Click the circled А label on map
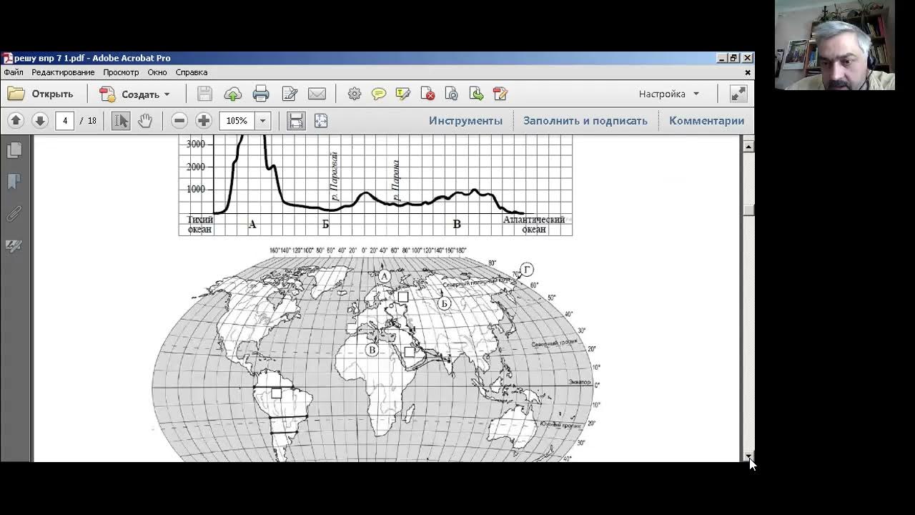 pos(385,276)
